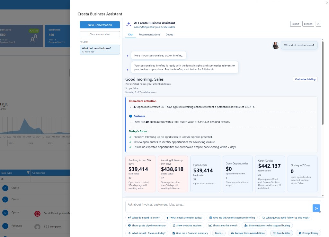Screen dimensions: 329x237
Task: Close the assistant side drawer
Action: tap(327, 3)
